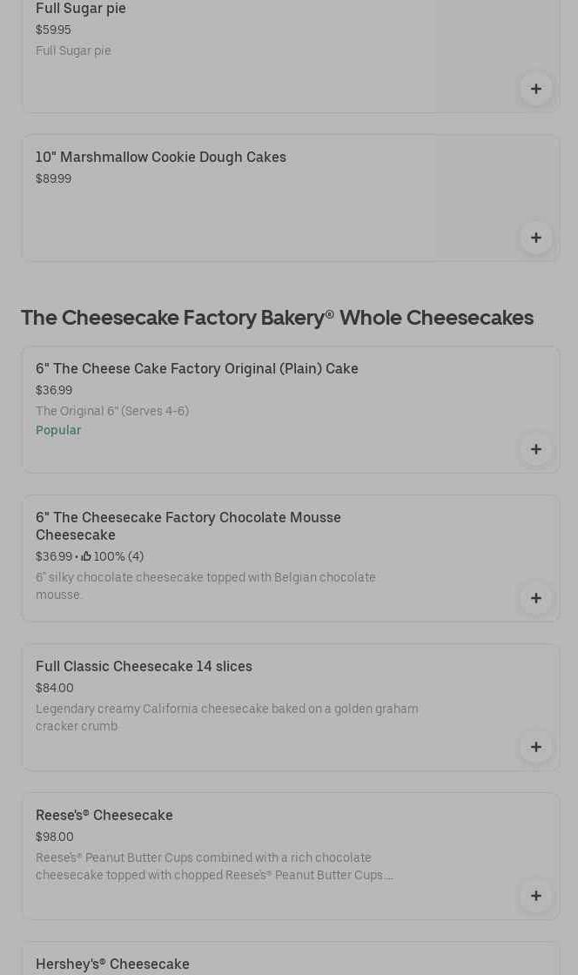Add Full Sugar pie to cart
The height and width of the screenshot is (975, 578).
[x=535, y=89]
